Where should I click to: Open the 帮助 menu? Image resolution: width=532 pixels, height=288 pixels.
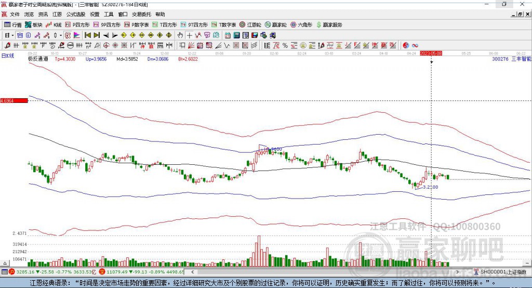(x=160, y=14)
